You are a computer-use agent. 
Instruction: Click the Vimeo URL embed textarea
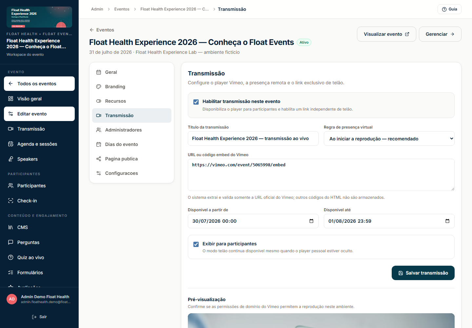pos(321,175)
